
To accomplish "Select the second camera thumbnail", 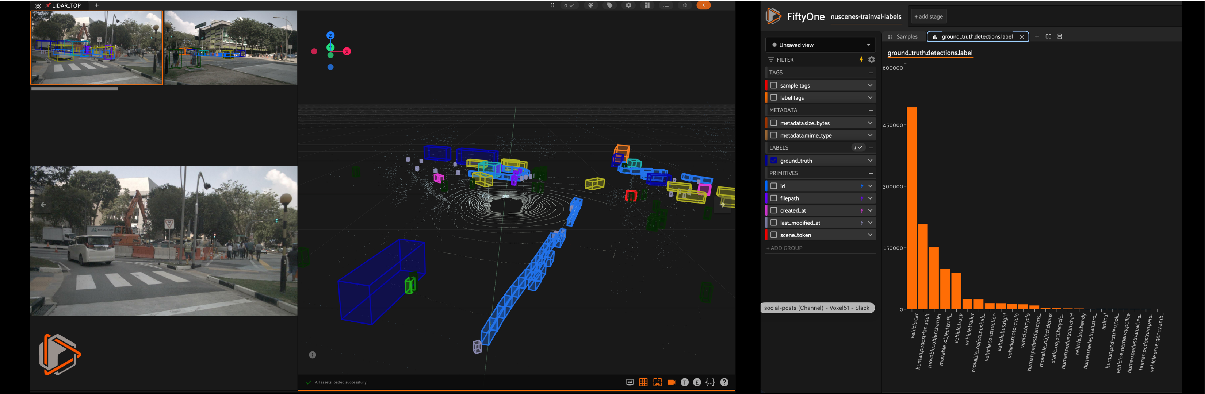I will pyautogui.click(x=231, y=48).
